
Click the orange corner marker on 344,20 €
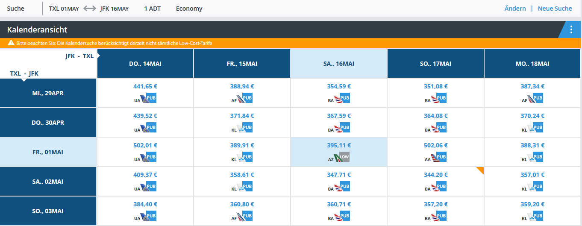[x=481, y=170]
